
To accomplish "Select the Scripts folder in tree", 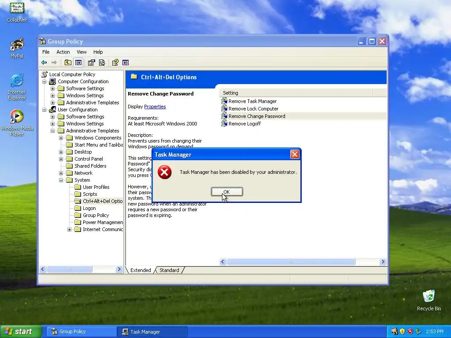I will 86,194.
